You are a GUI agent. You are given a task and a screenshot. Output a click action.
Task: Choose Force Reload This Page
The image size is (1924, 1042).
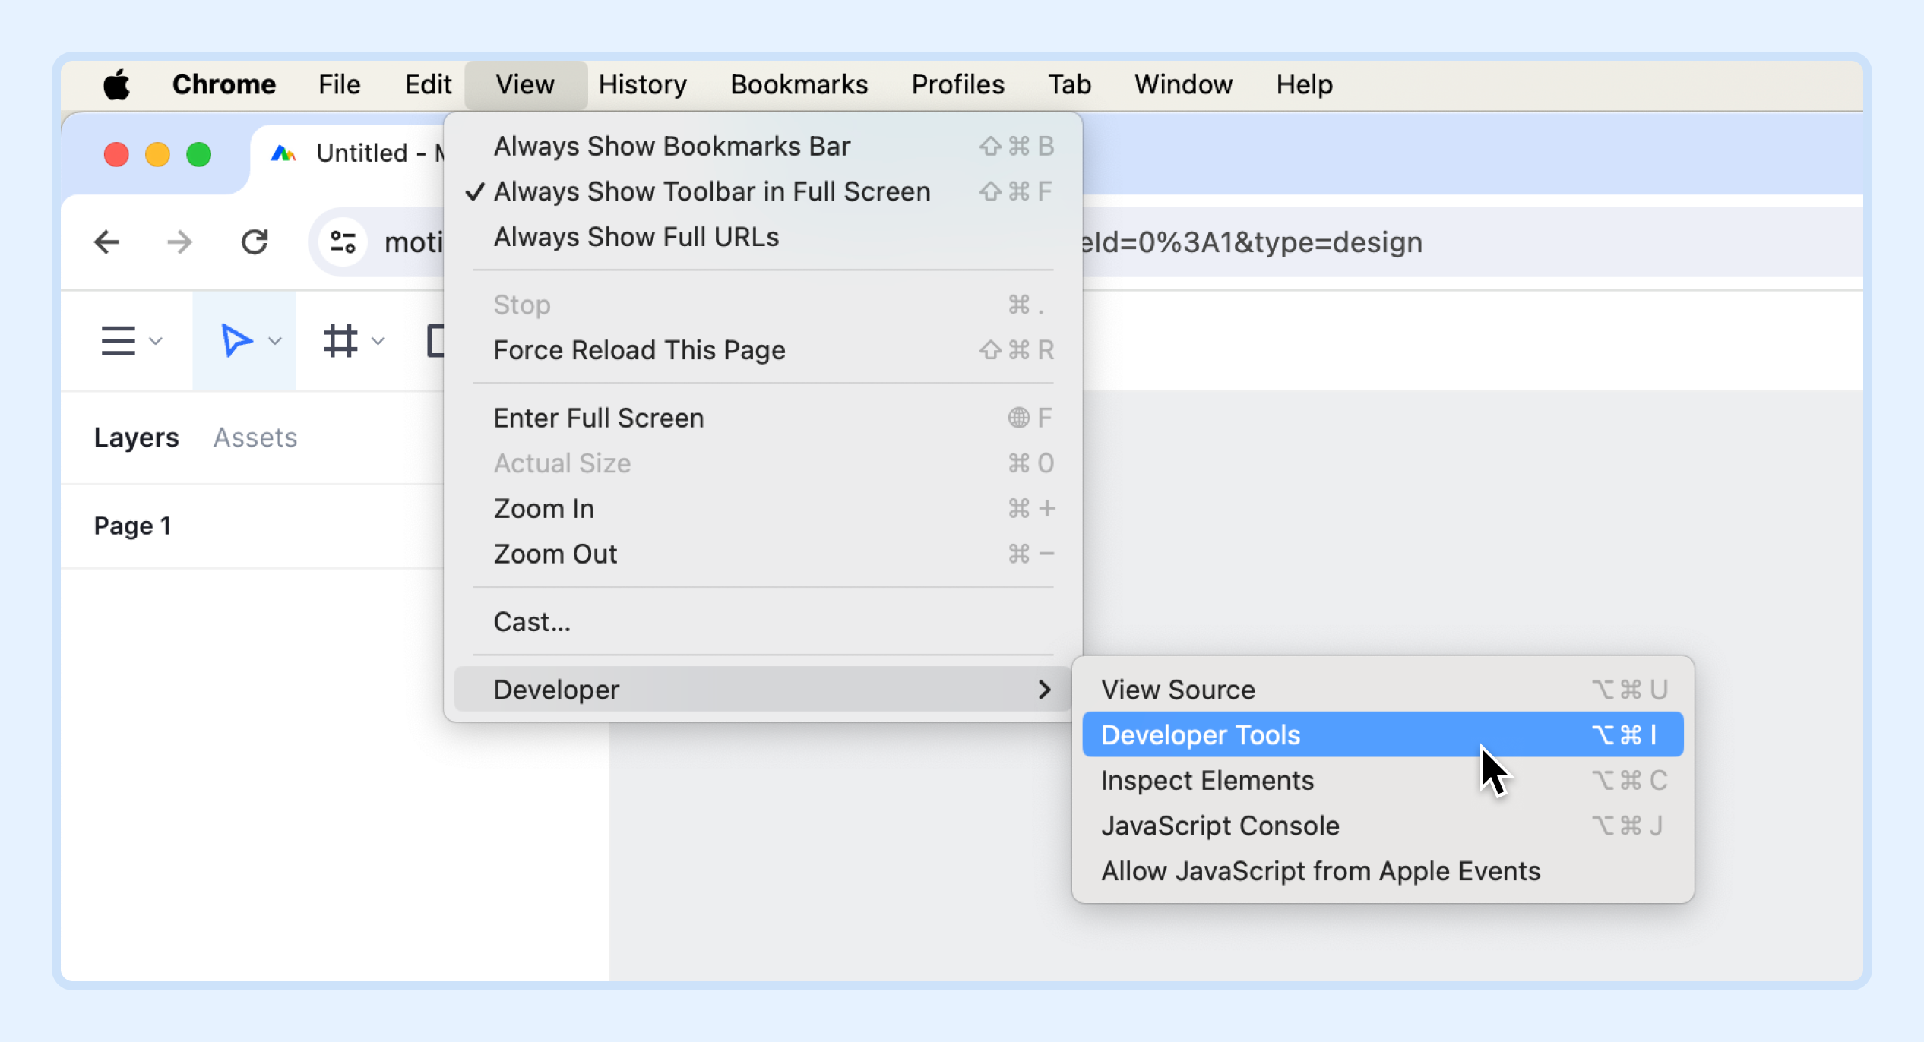point(763,350)
